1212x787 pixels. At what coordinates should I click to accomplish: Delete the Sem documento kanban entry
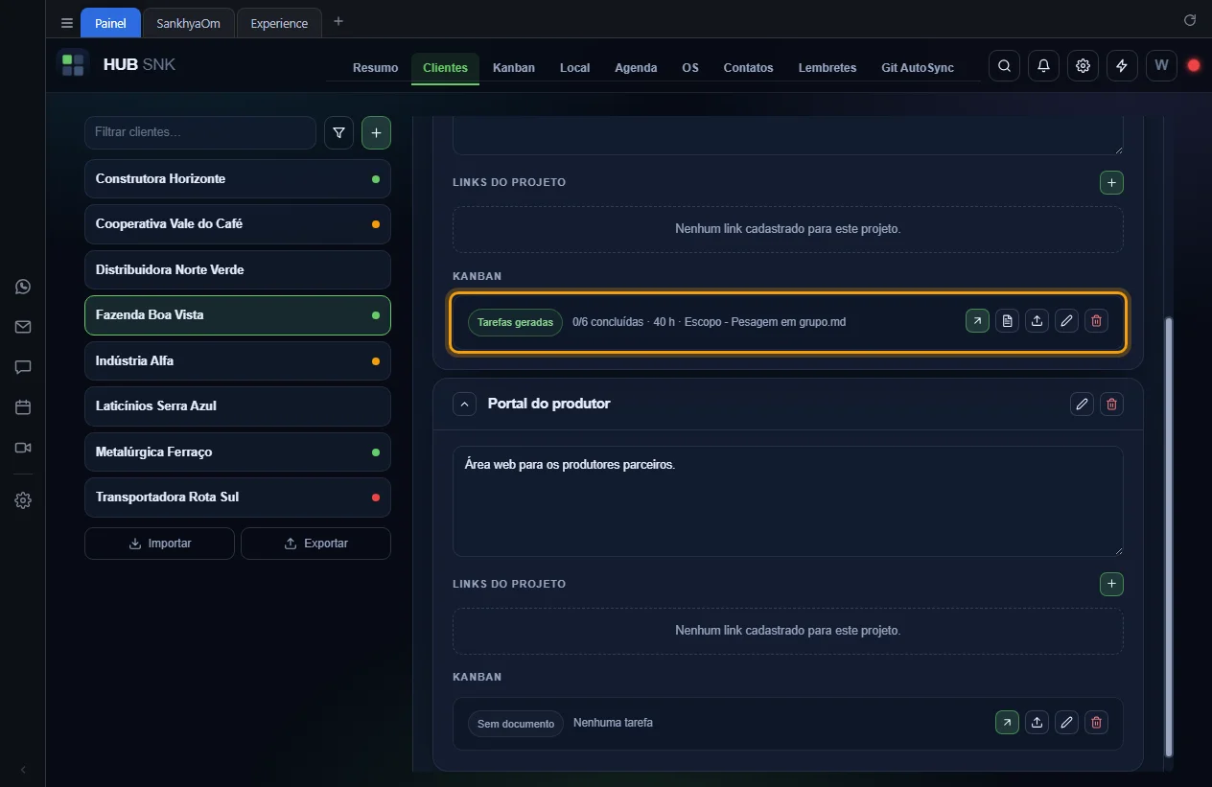pyautogui.click(x=1097, y=723)
